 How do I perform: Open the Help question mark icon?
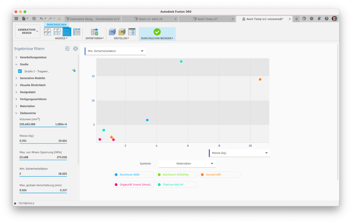327,19
